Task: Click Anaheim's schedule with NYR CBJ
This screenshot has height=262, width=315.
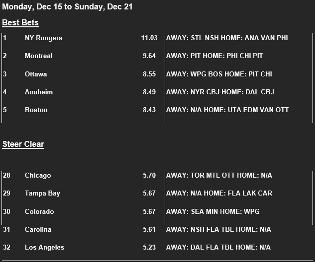Action: 220,92
